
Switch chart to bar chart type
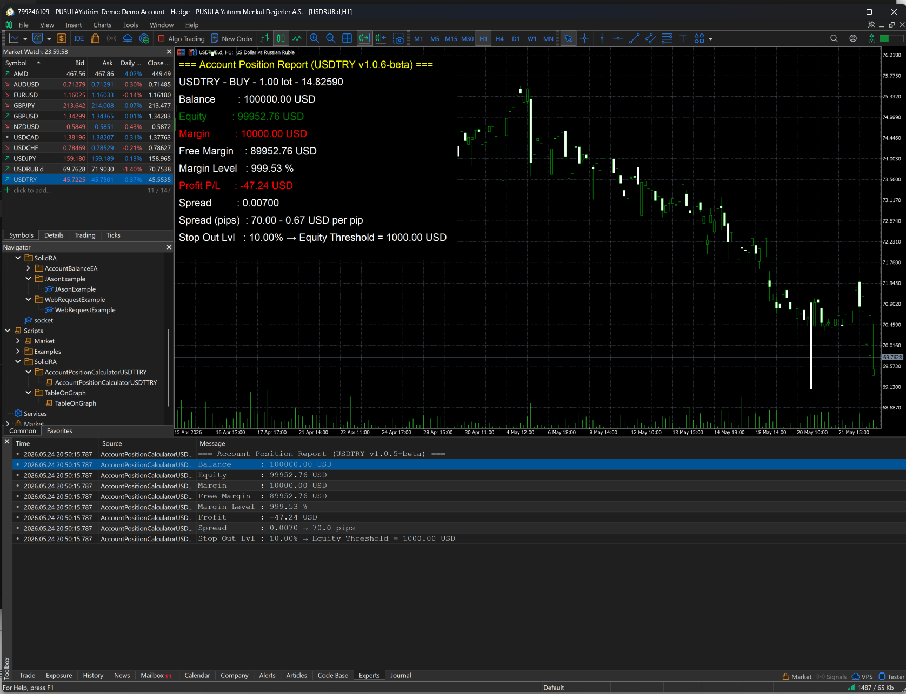[x=264, y=38]
